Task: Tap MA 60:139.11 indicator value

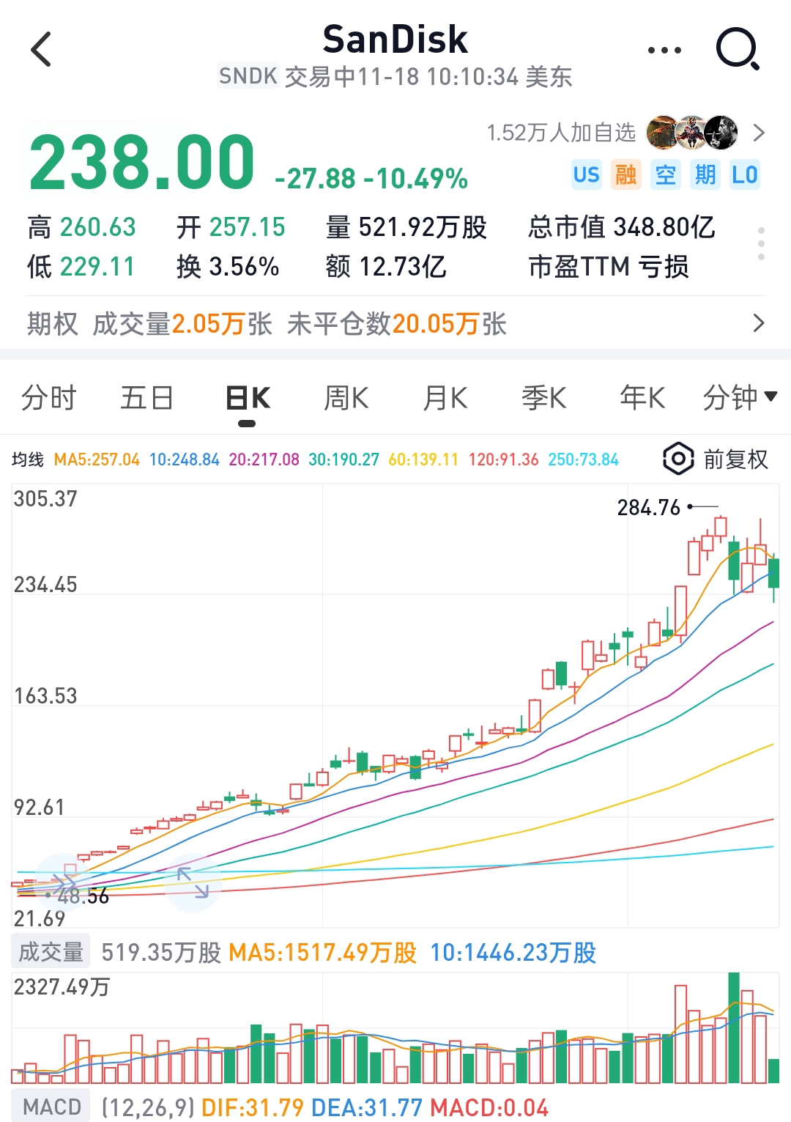Action: click(423, 459)
